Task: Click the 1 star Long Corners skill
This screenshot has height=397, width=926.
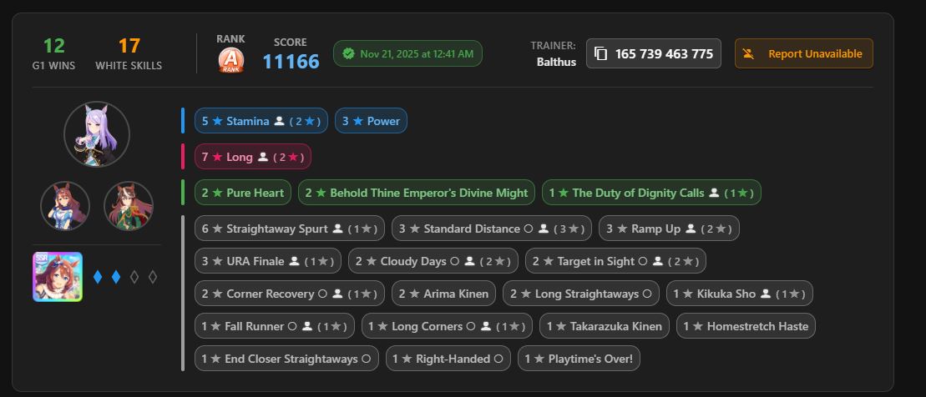Action: point(447,326)
